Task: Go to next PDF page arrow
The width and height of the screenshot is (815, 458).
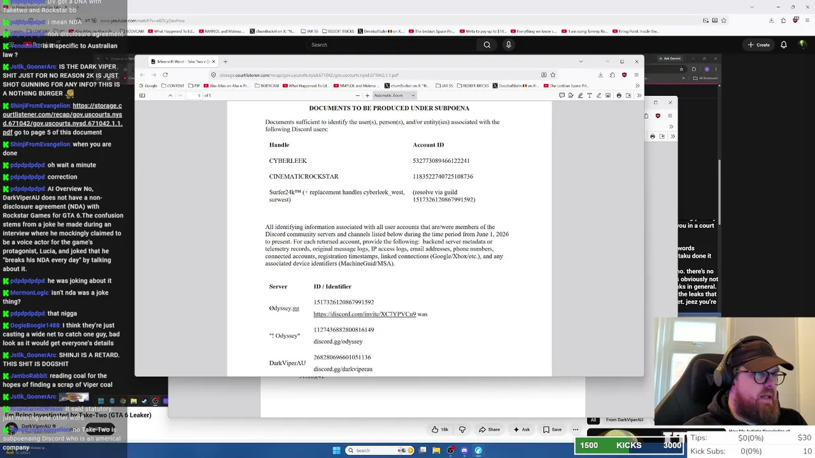Action: tap(180, 95)
